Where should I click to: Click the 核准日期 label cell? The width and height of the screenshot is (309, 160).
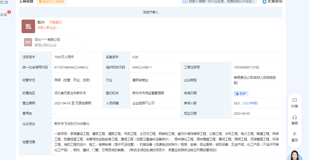point(206,93)
